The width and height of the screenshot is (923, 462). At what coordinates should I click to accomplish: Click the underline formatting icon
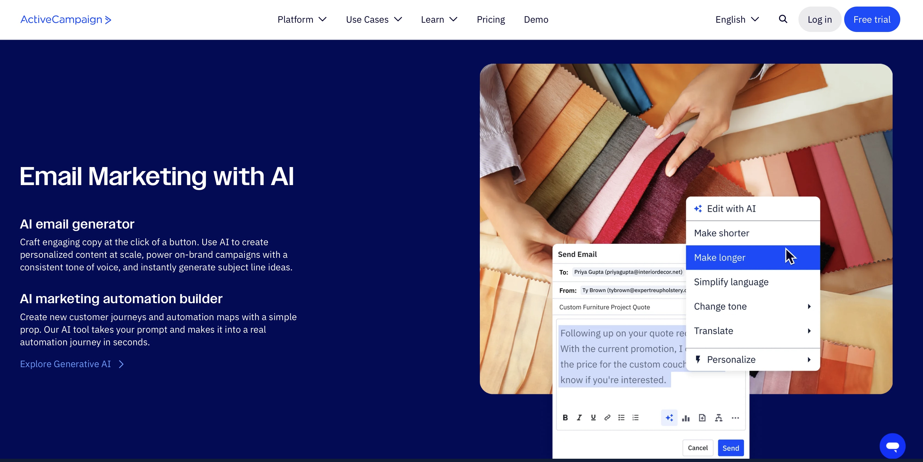pyautogui.click(x=593, y=418)
